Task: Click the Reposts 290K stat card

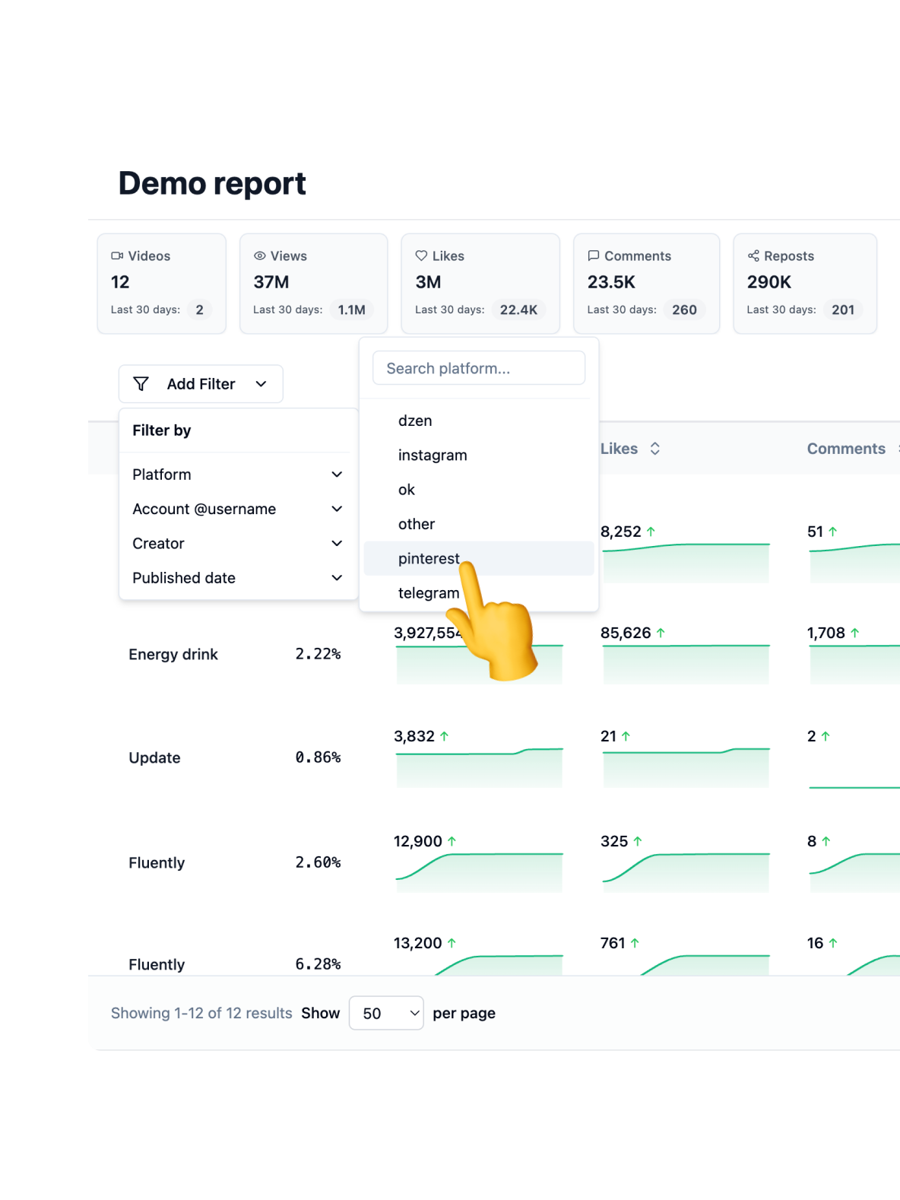Action: click(x=805, y=284)
